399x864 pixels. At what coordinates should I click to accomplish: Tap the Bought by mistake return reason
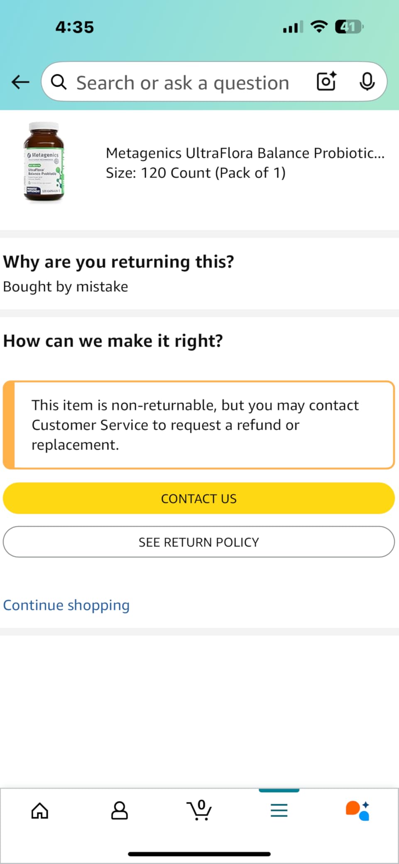pos(66,287)
